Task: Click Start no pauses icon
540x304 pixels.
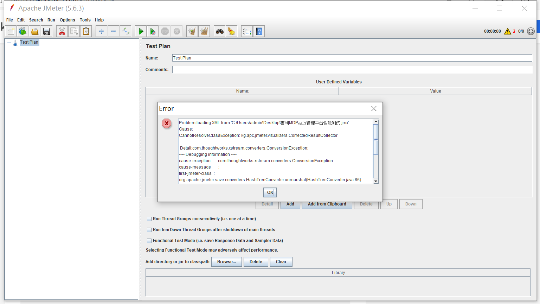Action: tap(153, 31)
